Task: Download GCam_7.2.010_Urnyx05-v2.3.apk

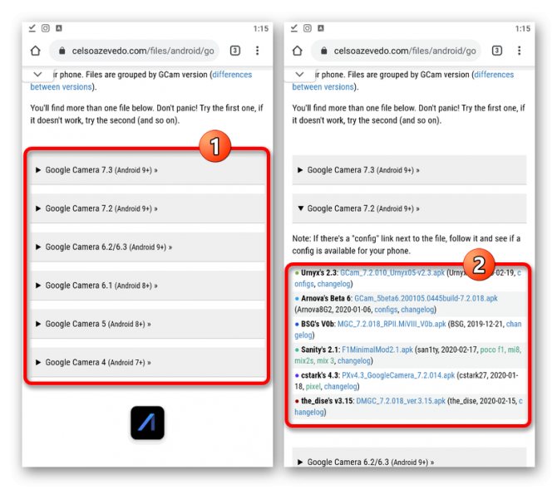Action: 392,272
